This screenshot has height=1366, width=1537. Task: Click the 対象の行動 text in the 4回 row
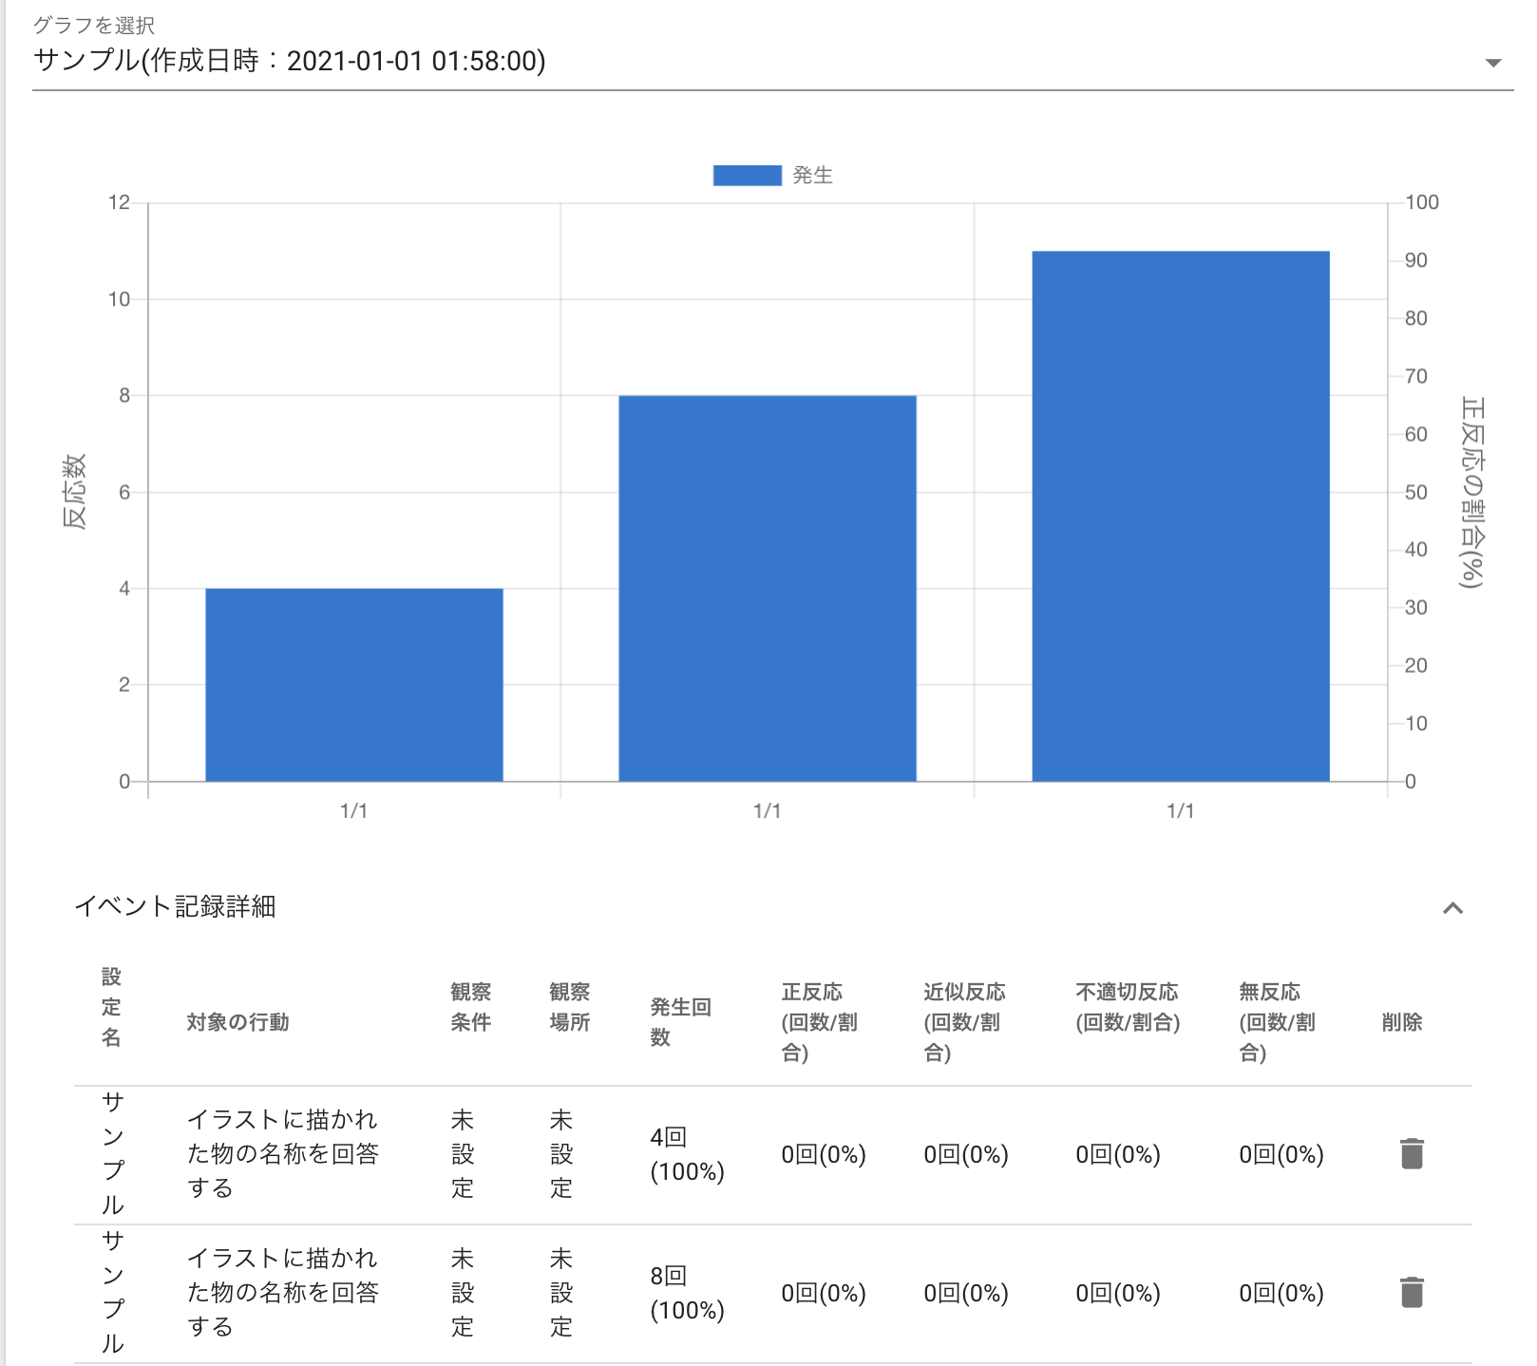pyautogui.click(x=283, y=1154)
